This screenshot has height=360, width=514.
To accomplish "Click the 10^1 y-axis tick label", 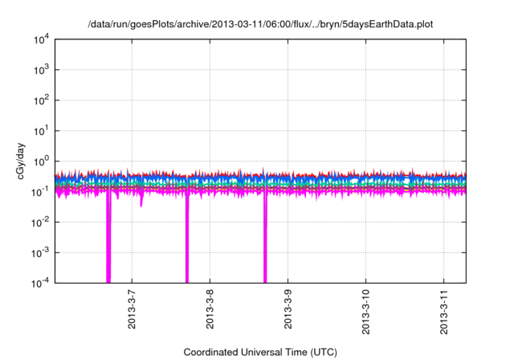I will click(x=41, y=131).
